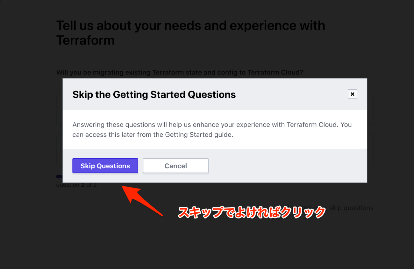
Task: Click the dialog title Skip the Getting Started Questions
Action: [x=154, y=94]
